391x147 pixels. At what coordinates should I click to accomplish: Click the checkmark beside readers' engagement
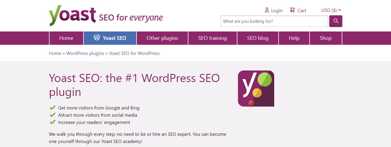click(52, 122)
